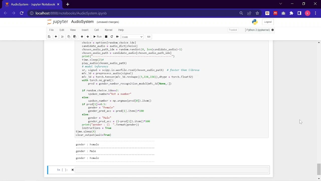This screenshot has width=321, height=181.
Task: Click the play_audio(chosen_audio_path) line
Action: tap(104, 63)
